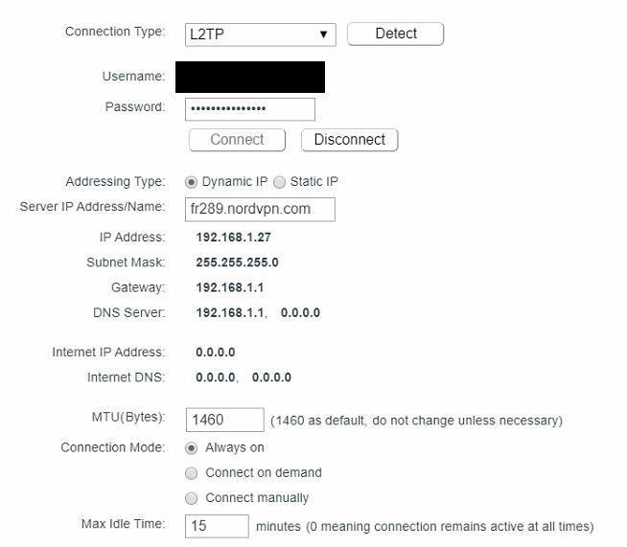The image size is (627, 547).
Task: Click the Max Idle Time field
Action: 217,526
